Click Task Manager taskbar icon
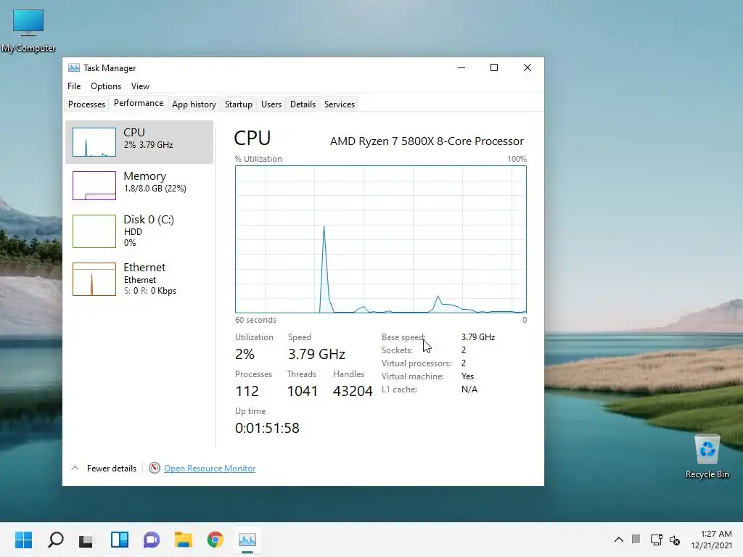The width and height of the screenshot is (743, 557). [247, 540]
